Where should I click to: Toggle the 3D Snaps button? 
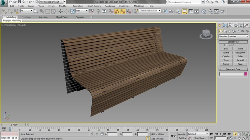[111, 11]
